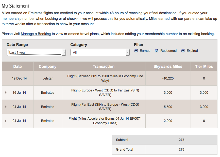
Task: Click the Subtotal row in summary table
Action: click(164, 140)
